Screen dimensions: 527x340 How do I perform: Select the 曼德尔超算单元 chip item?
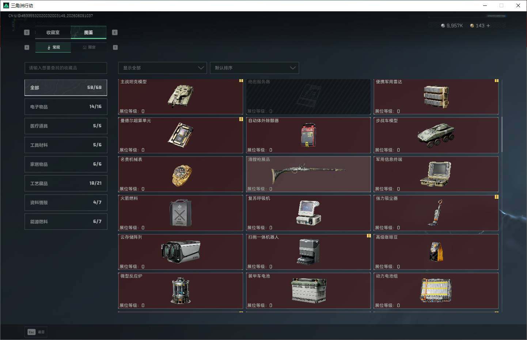tap(181, 135)
